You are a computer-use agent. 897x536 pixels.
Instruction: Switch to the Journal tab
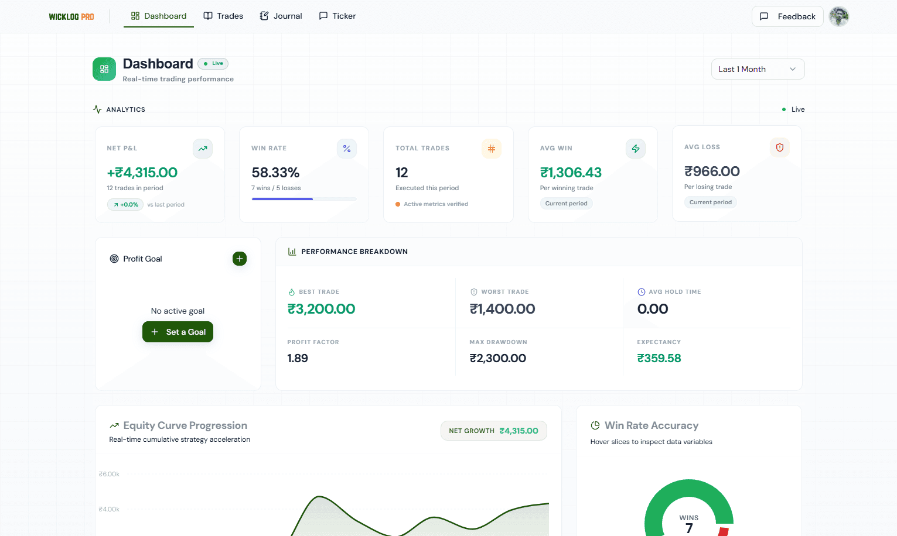[281, 16]
